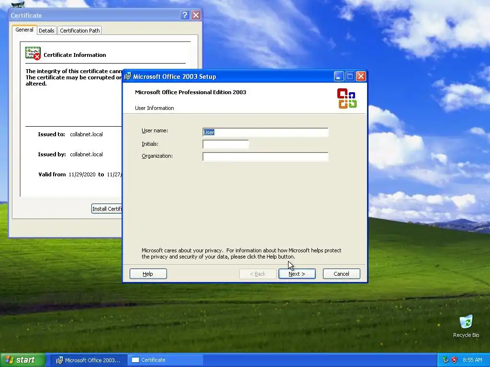490x367 pixels.
Task: Switch to Microsoft Office 2003 taskbar button
Action: pos(89,360)
